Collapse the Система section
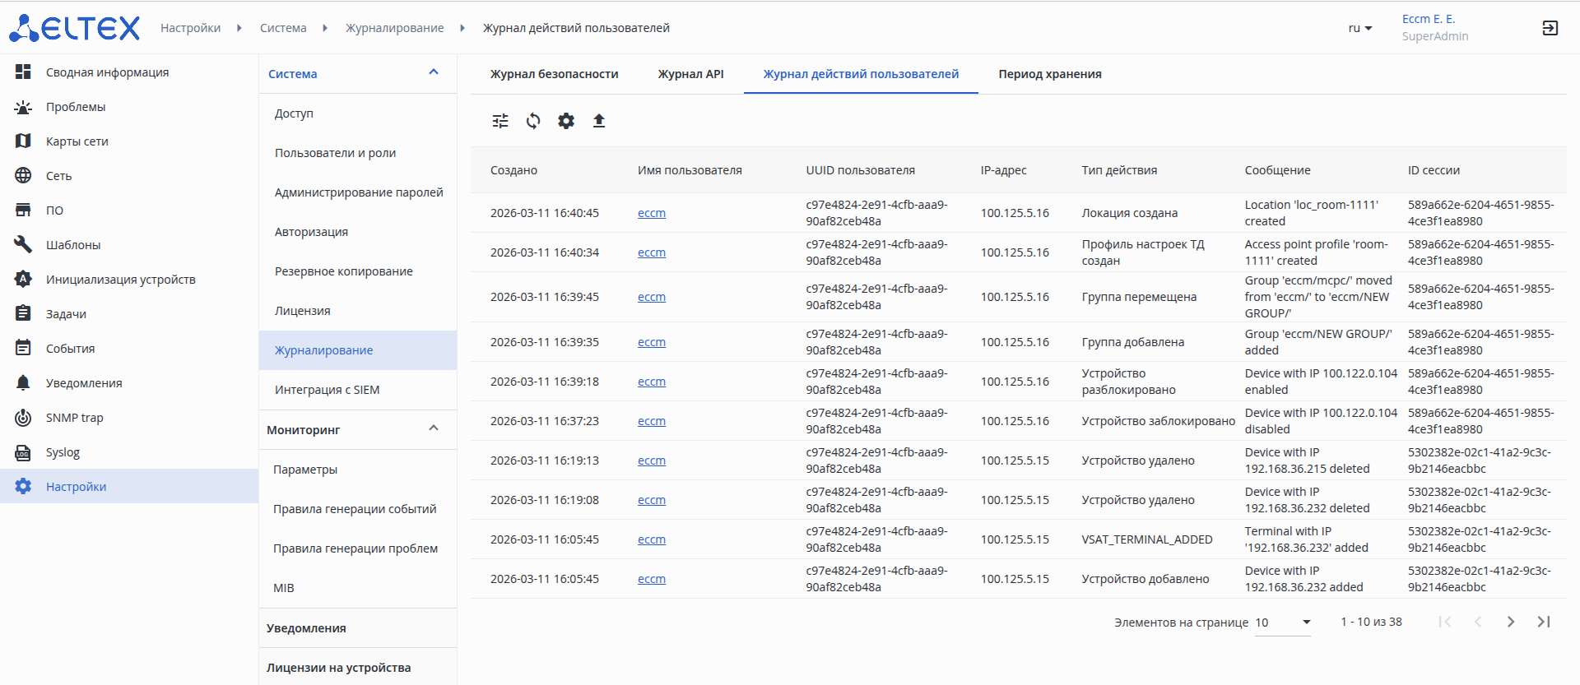The width and height of the screenshot is (1580, 685). [434, 73]
